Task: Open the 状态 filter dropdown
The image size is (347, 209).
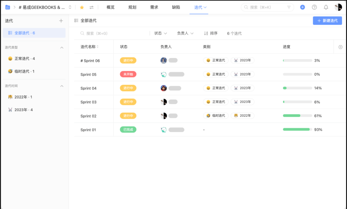Action: pos(161,33)
